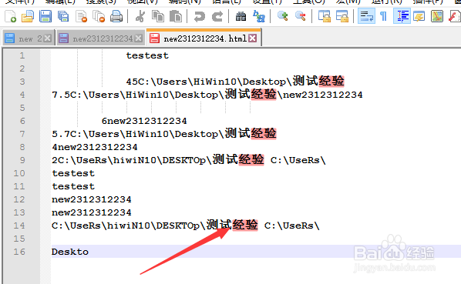Viewport: 461px width, 284px height.
Task: Toggle Show All Characters pilcrow icon
Action: click(383, 16)
